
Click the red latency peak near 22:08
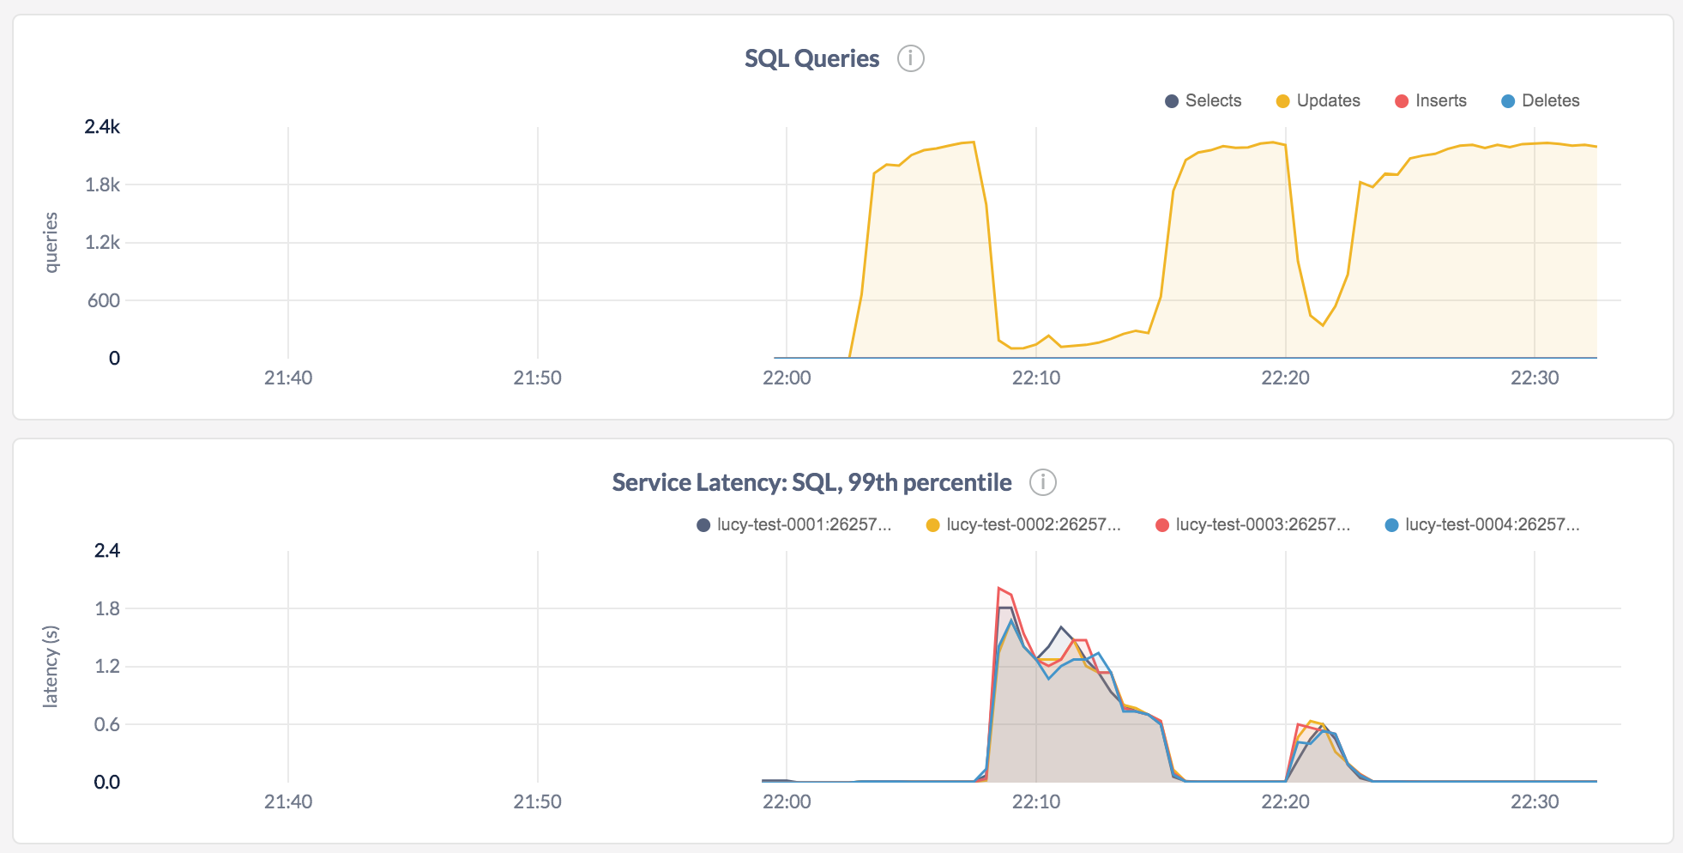click(x=999, y=589)
